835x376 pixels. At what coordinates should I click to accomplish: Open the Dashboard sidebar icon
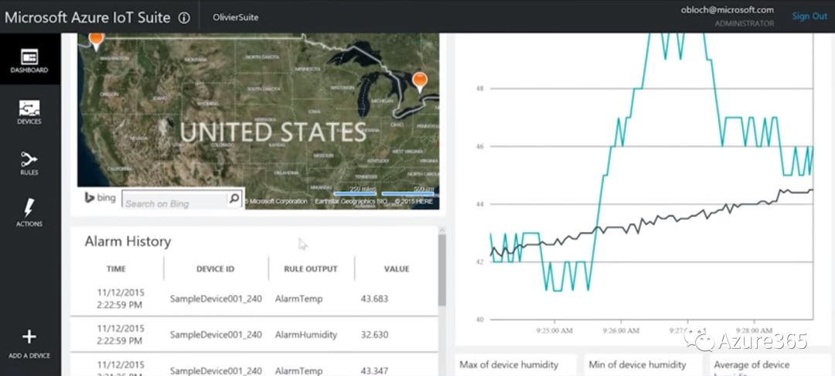(29, 59)
